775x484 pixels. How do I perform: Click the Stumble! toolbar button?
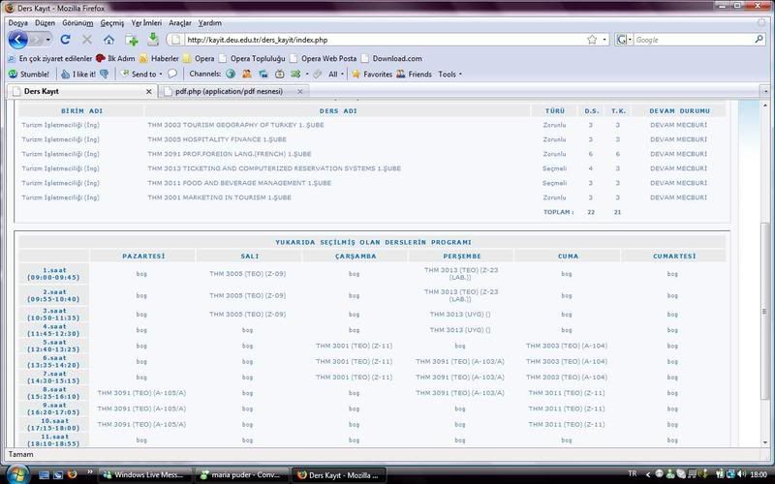[28, 74]
